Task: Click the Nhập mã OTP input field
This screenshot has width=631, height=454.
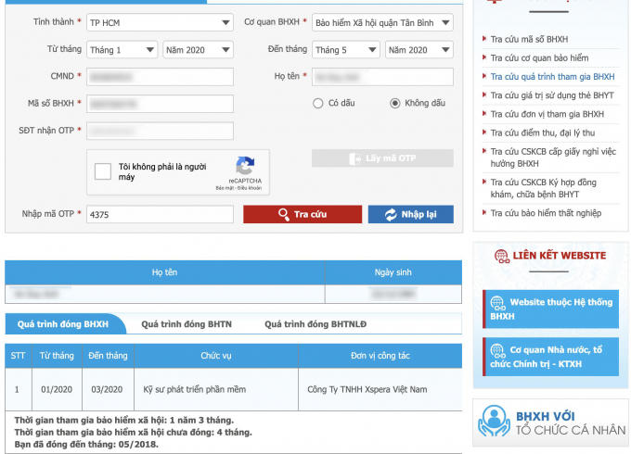Action: [x=160, y=214]
